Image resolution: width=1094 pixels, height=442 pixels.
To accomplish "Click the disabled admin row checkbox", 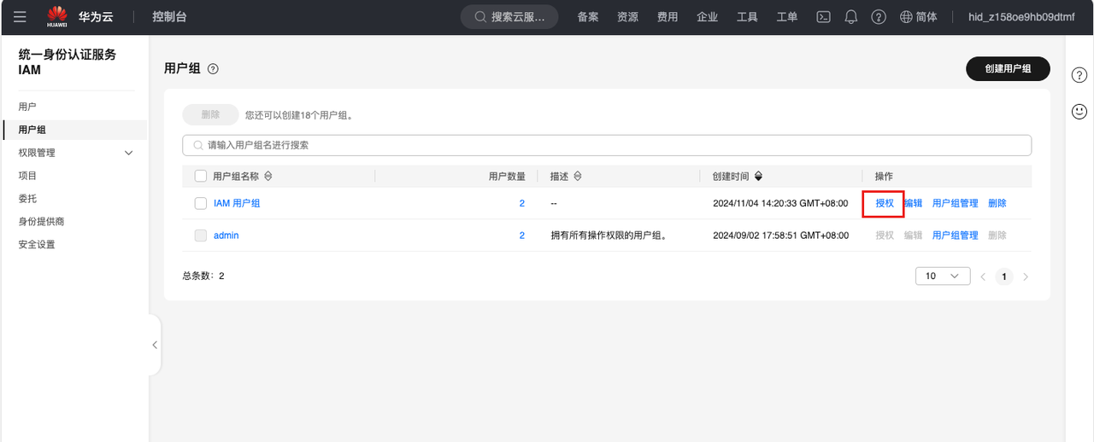I will click(x=201, y=236).
